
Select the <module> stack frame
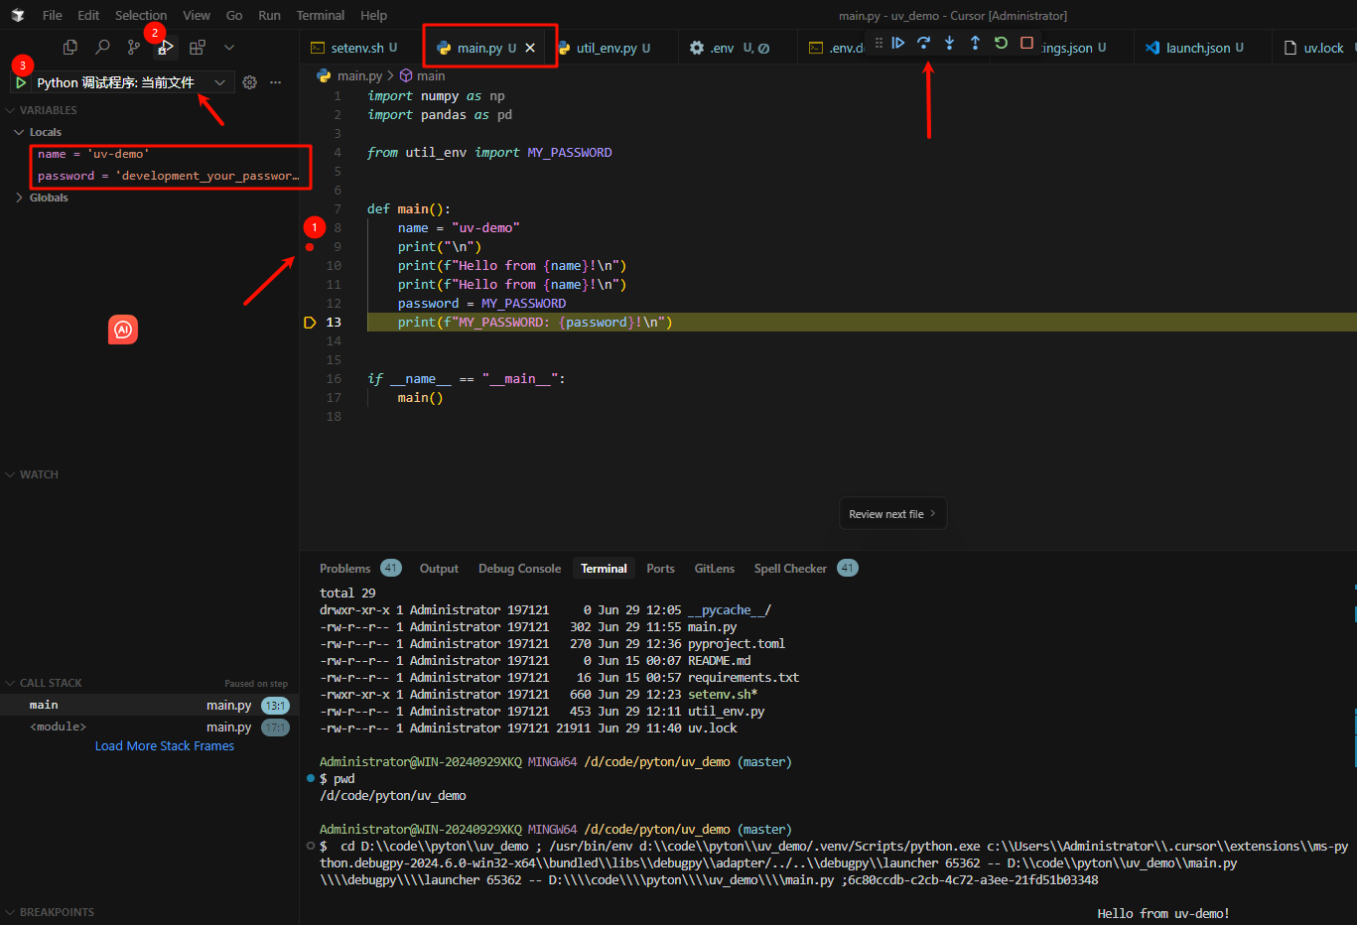[149, 727]
